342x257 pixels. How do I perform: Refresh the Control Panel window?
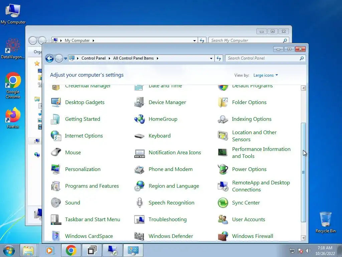click(219, 58)
